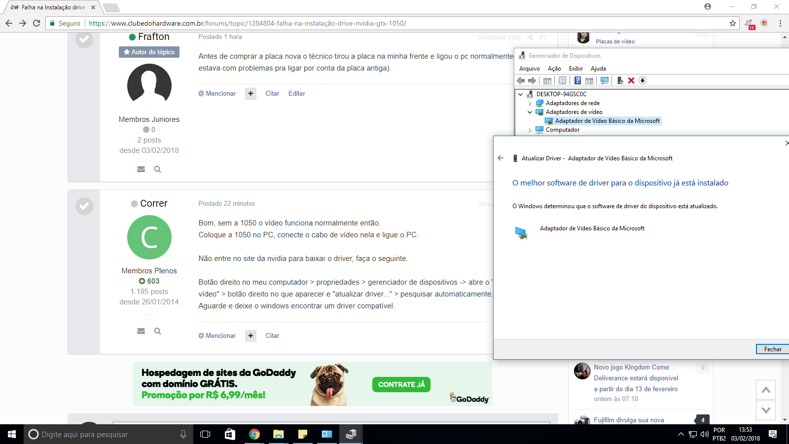This screenshot has height=444, width=789.
Task: Toggle the checkmark on Correr's post
Action: coord(84,206)
